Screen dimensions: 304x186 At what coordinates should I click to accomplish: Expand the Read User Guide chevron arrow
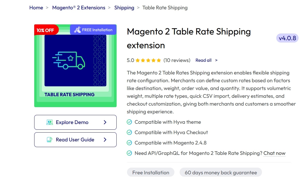pyautogui.click(x=105, y=140)
